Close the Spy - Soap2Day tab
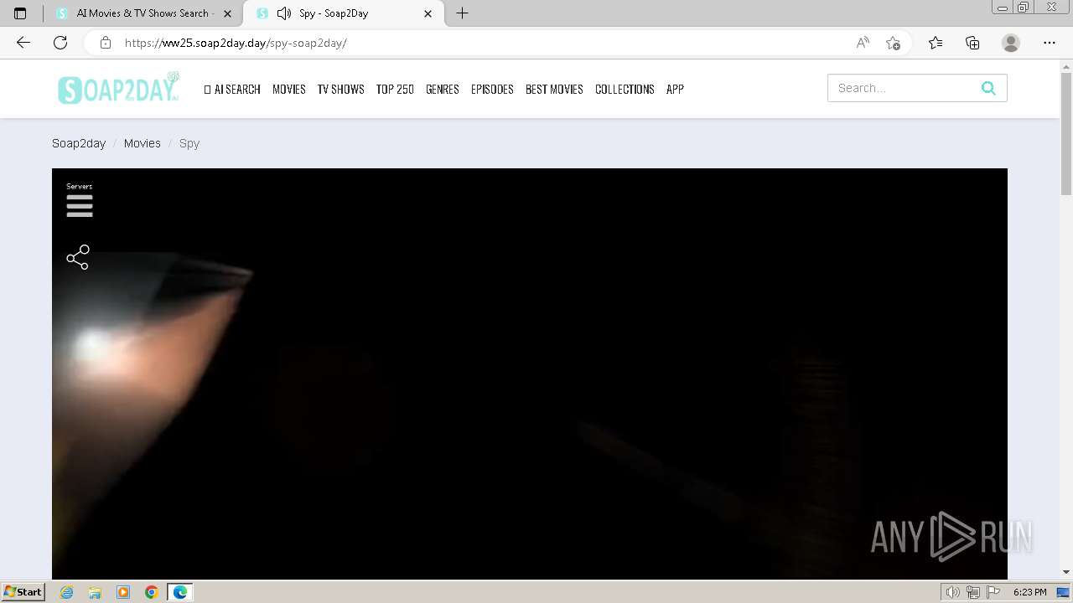 point(428,13)
